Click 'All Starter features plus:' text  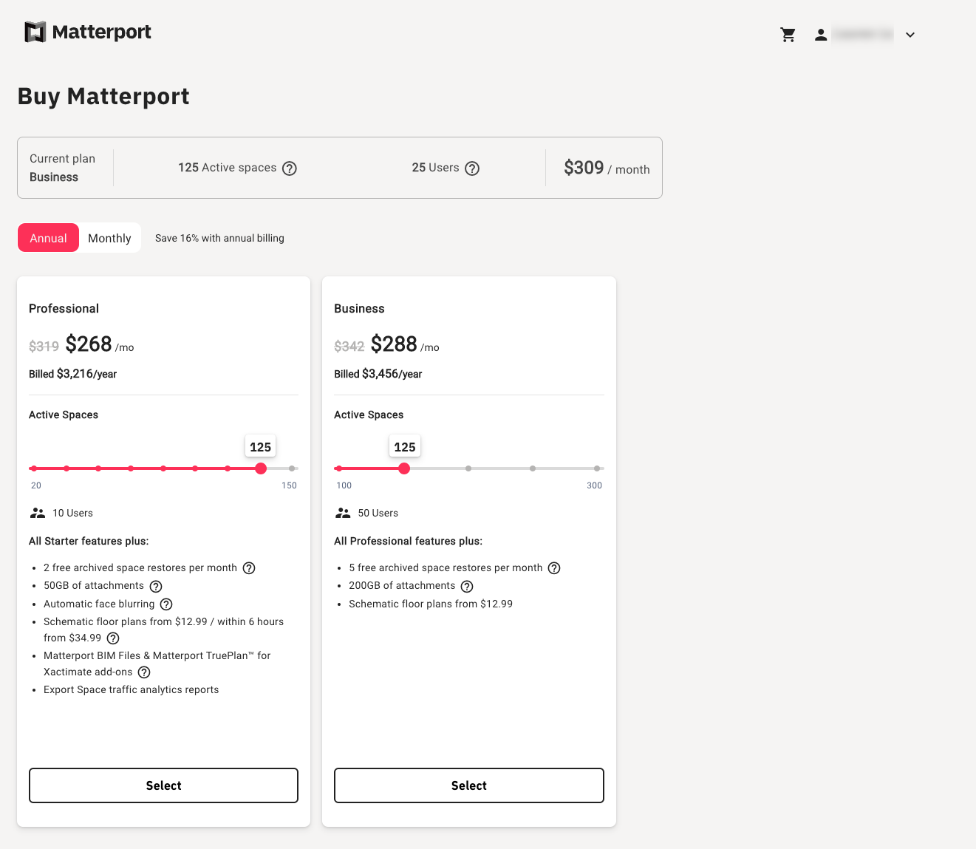[89, 541]
